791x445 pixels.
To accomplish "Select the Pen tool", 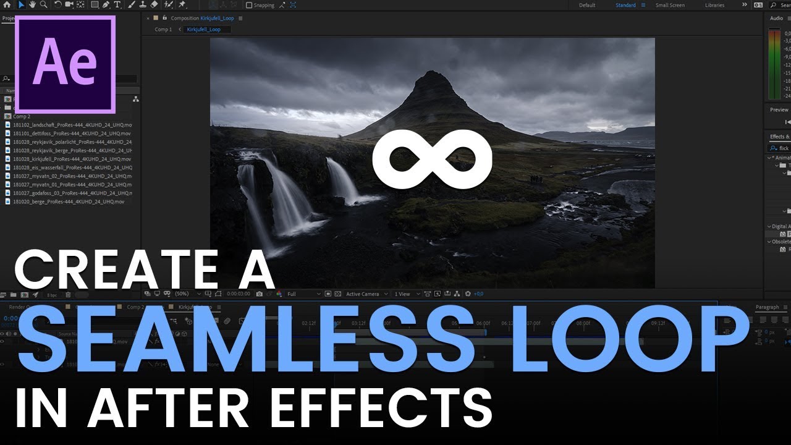I will (106, 5).
